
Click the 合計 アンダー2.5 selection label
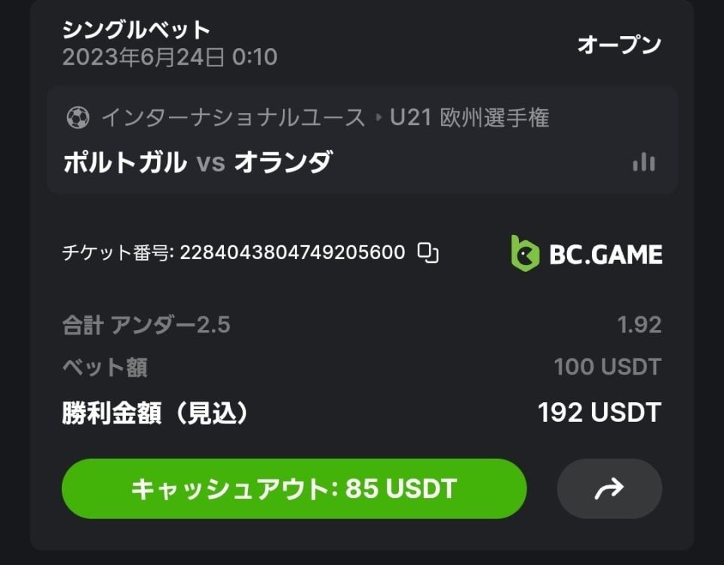pyautogui.click(x=146, y=325)
